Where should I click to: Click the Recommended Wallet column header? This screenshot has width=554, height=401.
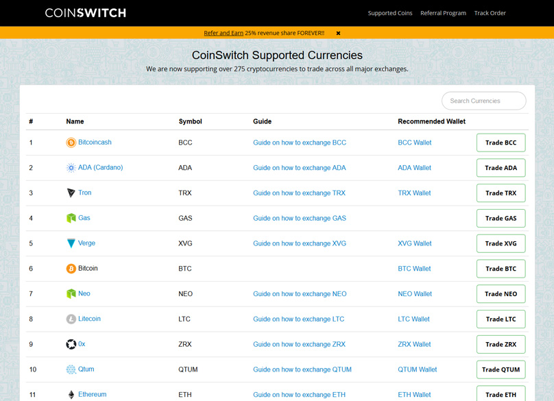point(432,121)
